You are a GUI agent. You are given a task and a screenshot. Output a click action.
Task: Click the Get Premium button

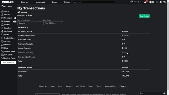point(9,63)
